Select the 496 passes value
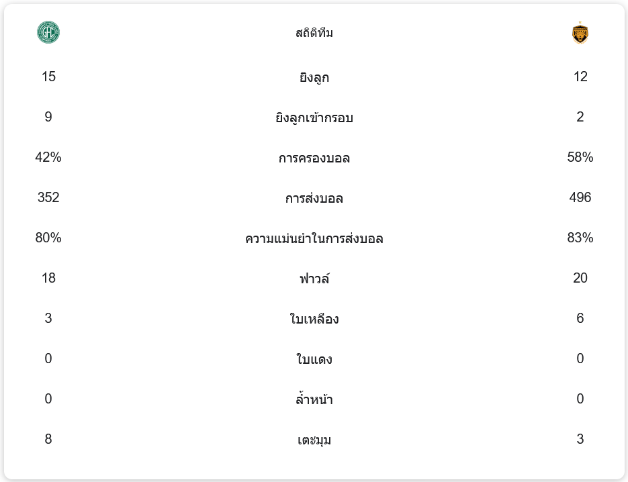628x482 pixels. [x=580, y=197]
